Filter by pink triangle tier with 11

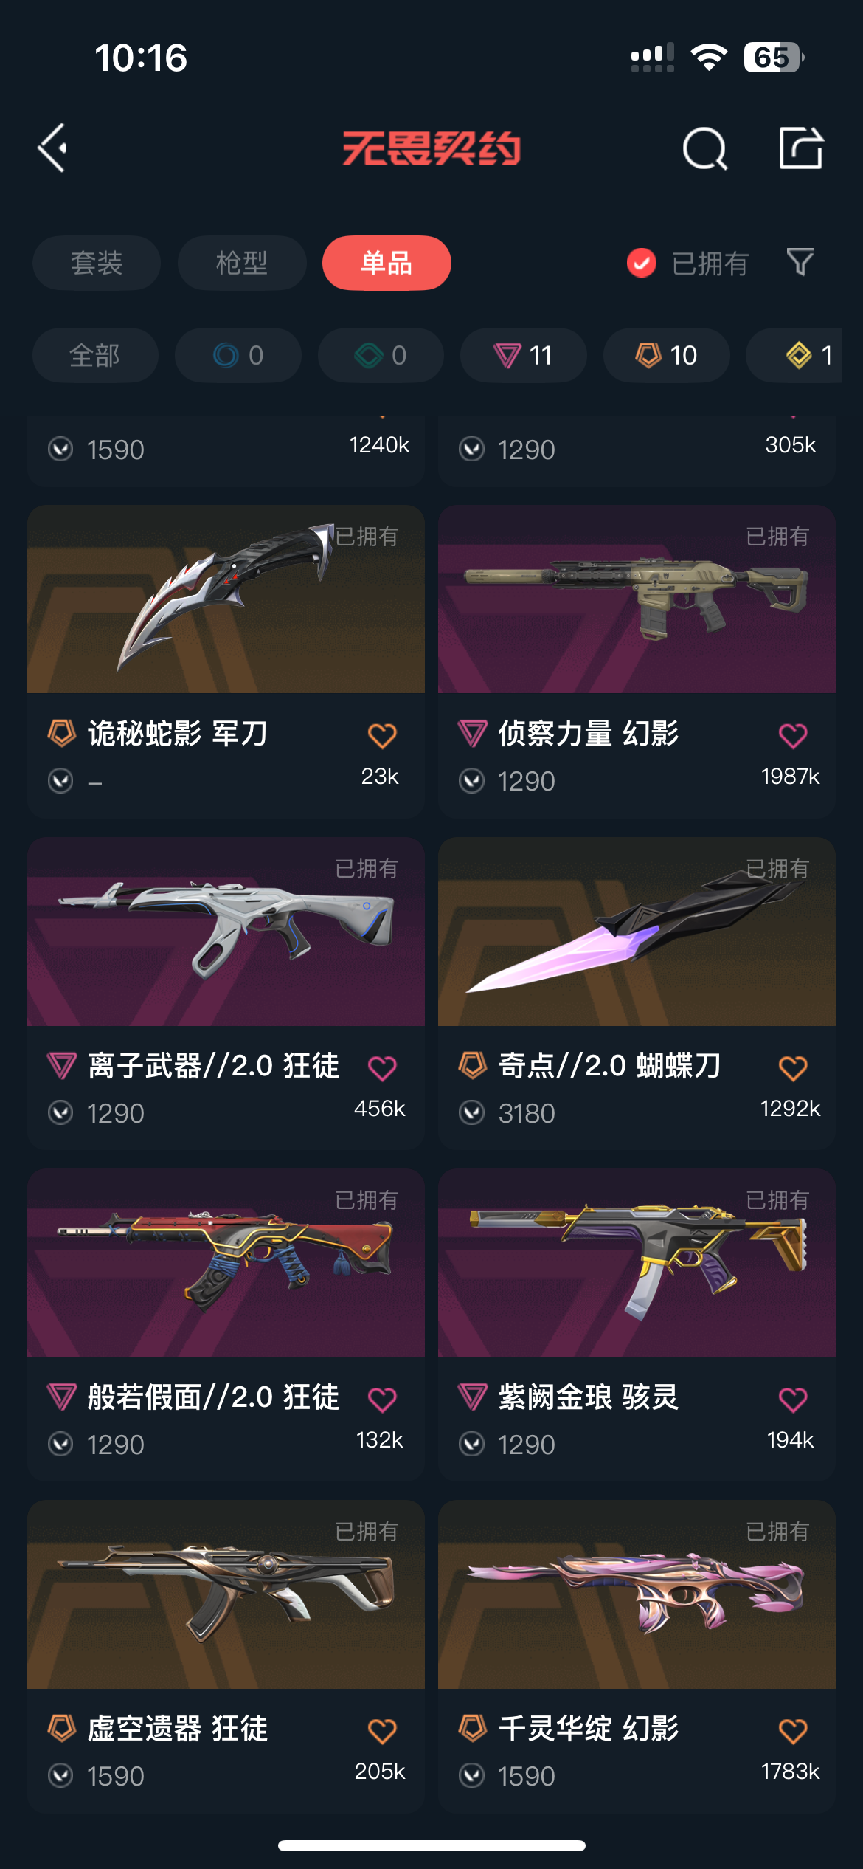tap(524, 355)
